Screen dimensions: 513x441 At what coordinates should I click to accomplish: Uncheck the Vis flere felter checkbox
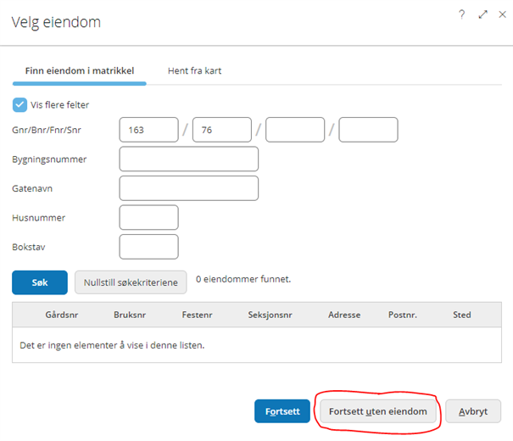(20, 105)
